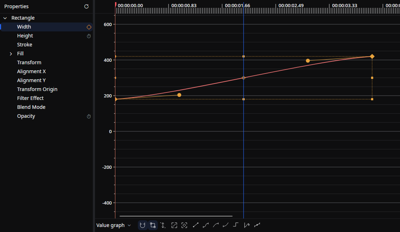Select the end keyframe diamond at value 420

(372, 56)
